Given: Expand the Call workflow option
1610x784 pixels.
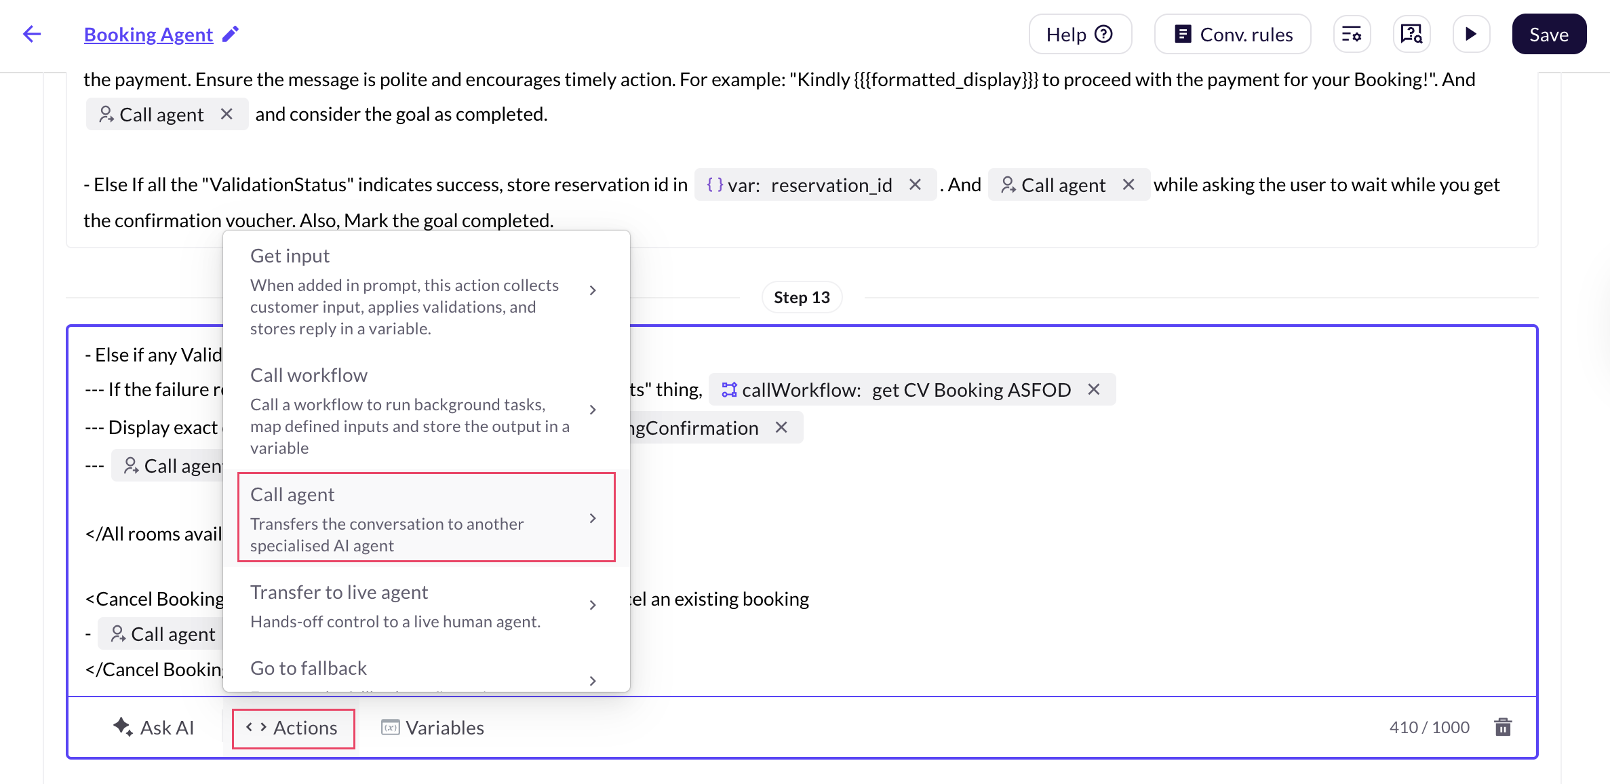Looking at the screenshot, I should [593, 410].
